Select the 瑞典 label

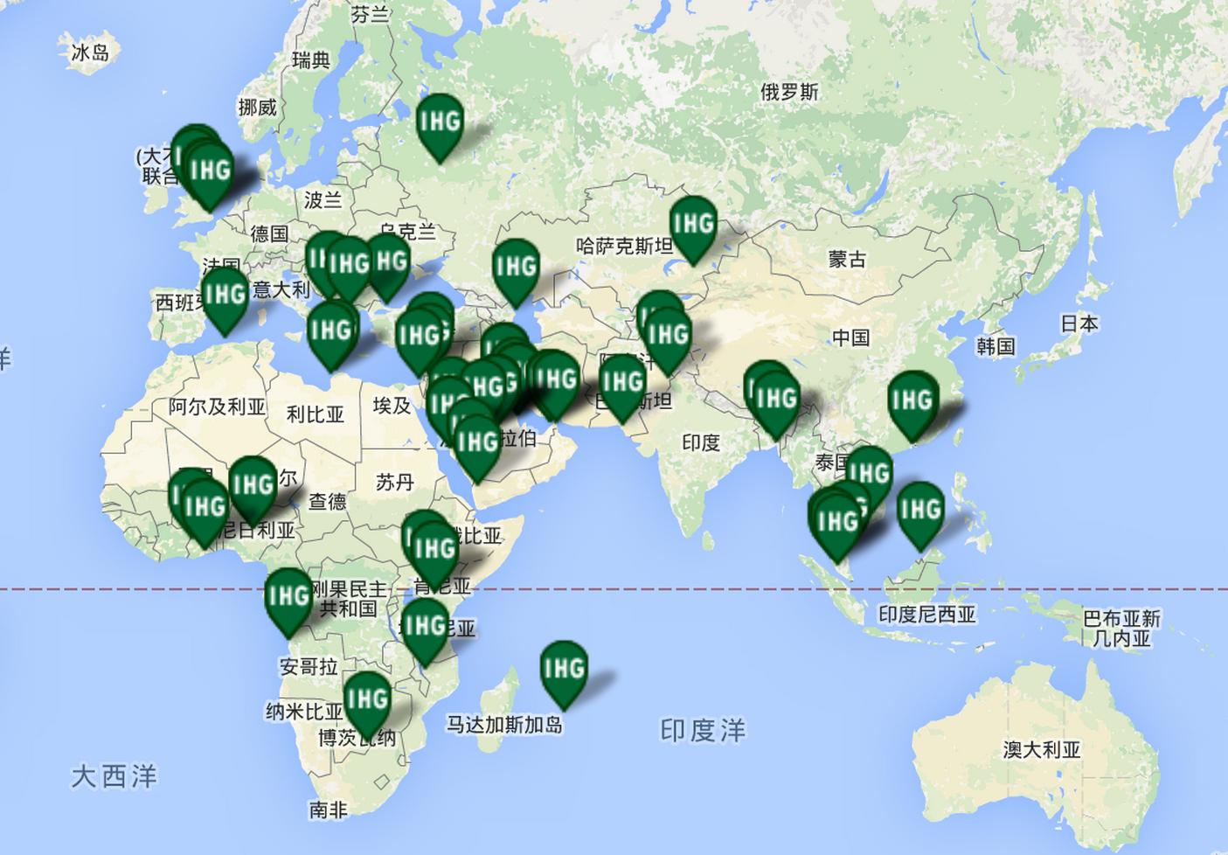(x=311, y=60)
